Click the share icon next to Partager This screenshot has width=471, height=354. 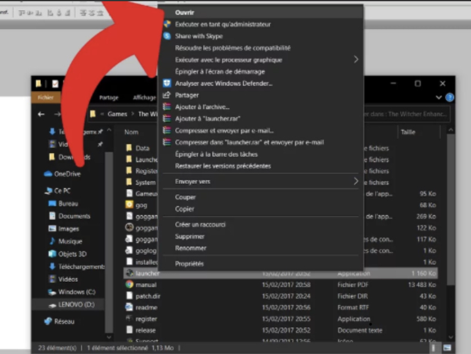167,95
